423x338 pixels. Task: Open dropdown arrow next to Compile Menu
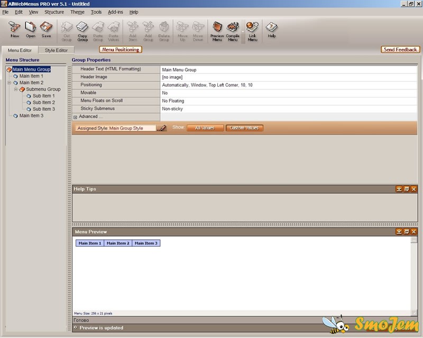point(243,31)
